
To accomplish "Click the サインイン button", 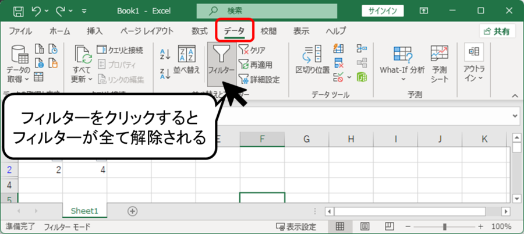I will point(383,10).
